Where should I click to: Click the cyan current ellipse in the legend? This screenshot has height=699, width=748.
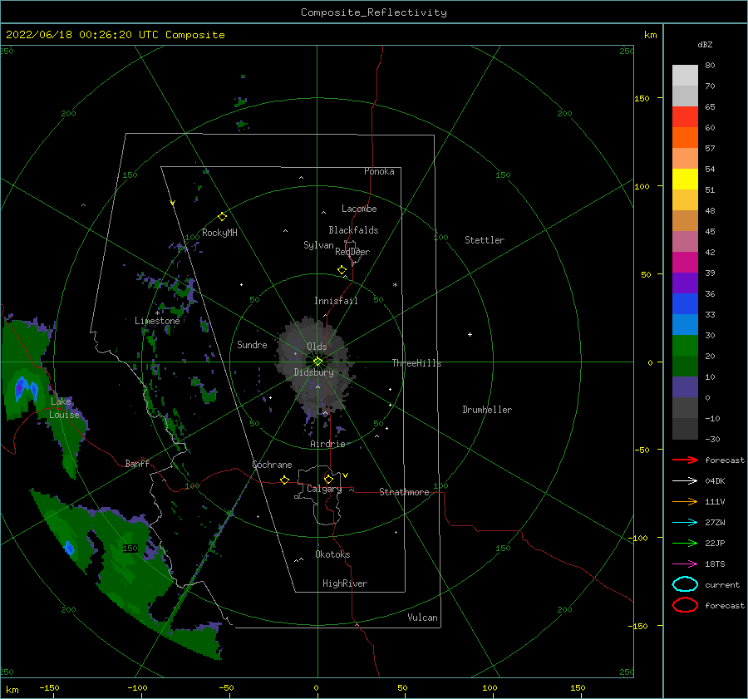point(685,584)
